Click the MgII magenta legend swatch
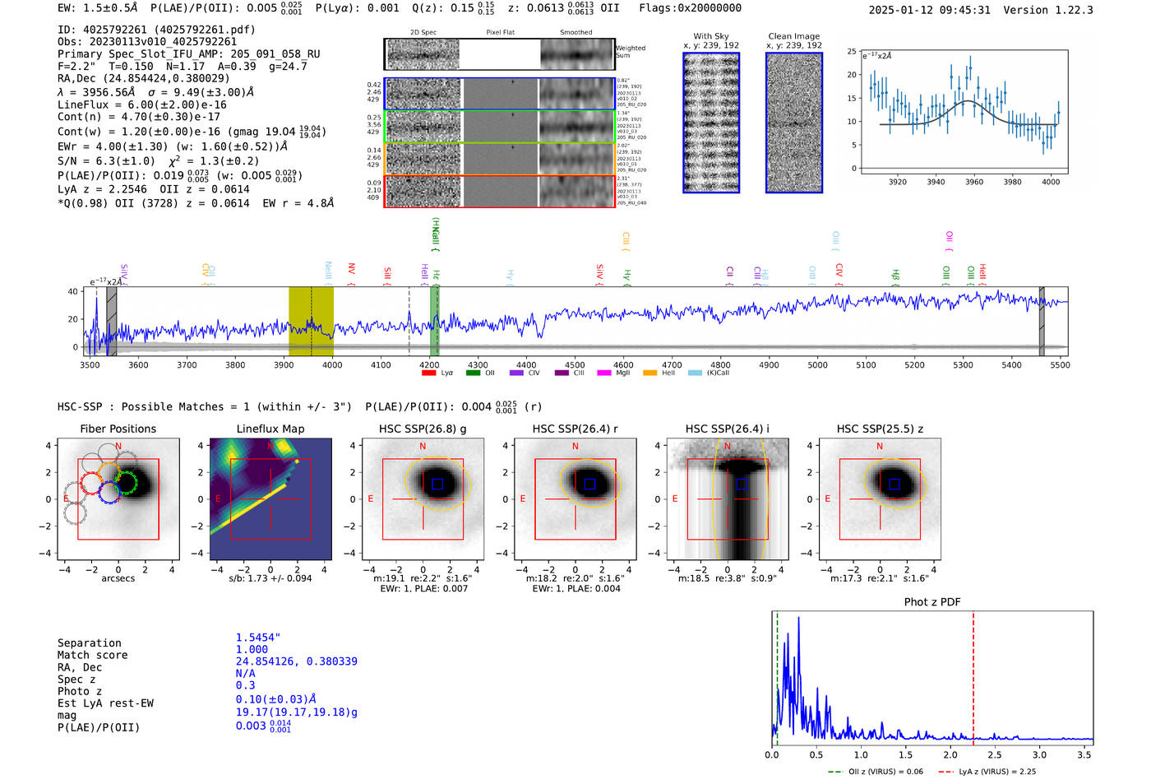The image size is (1151, 784). point(604,373)
